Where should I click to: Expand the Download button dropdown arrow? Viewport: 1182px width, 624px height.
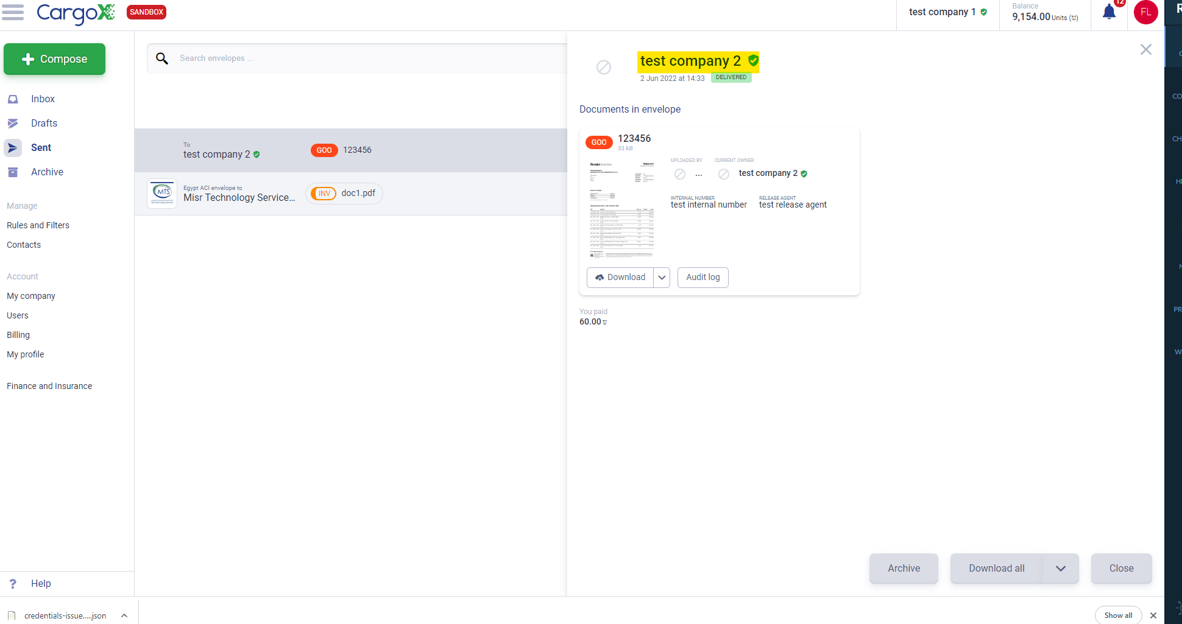(x=662, y=277)
